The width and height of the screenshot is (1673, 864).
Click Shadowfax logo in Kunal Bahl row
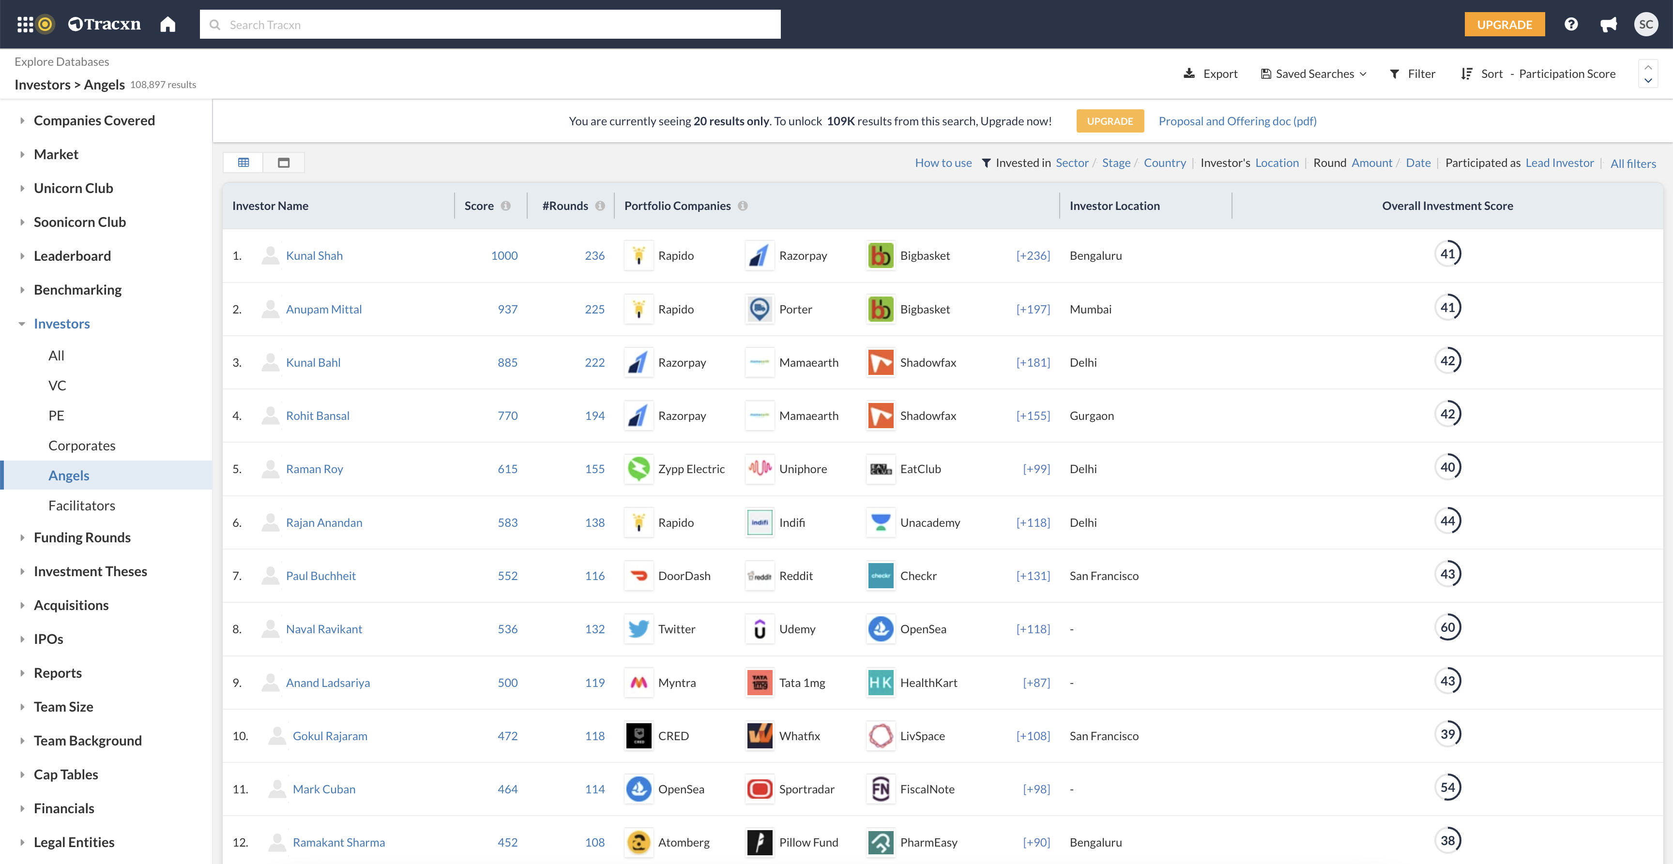[x=881, y=362]
